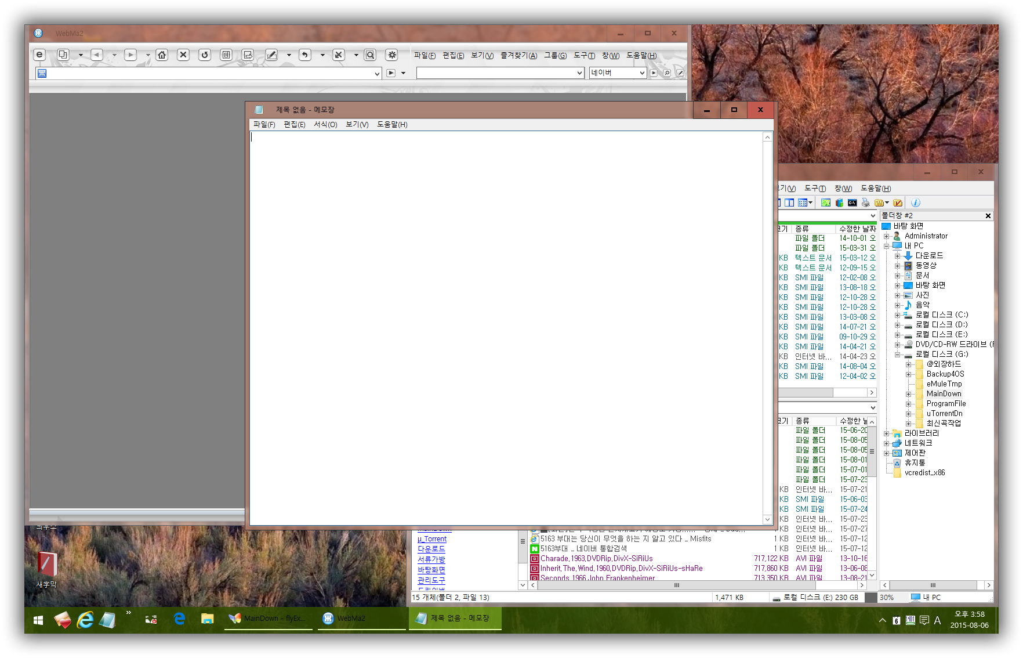Open the WebMa2 address bar dropdown
The width and height of the screenshot is (1023, 658).
click(377, 74)
